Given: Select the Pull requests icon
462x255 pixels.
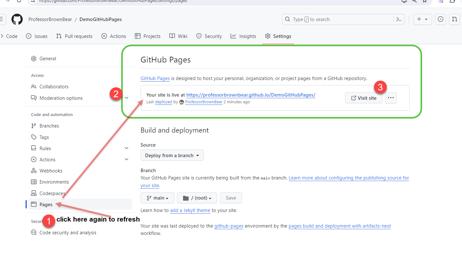Looking at the screenshot, I should (59, 36).
